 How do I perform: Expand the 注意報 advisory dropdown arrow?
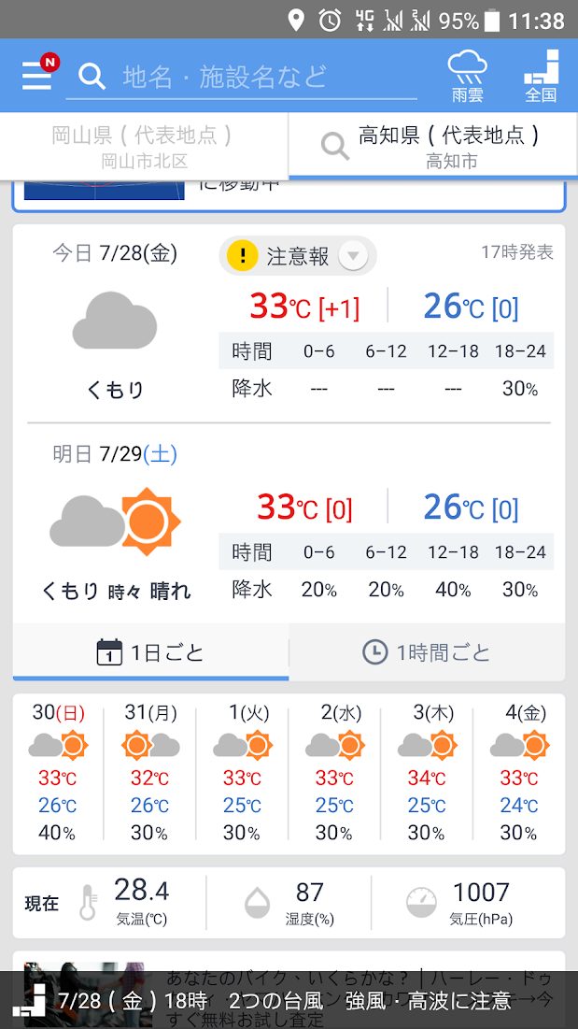point(353,256)
